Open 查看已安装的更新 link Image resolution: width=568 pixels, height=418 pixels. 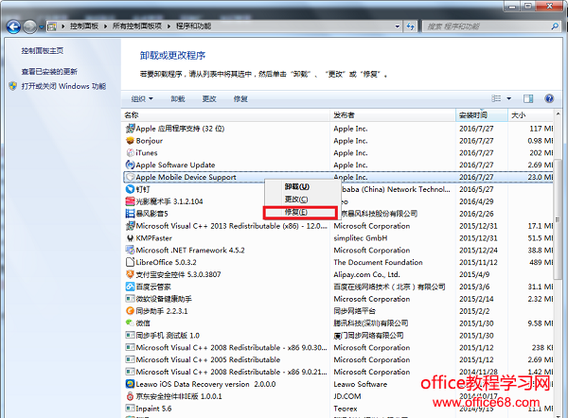point(49,72)
